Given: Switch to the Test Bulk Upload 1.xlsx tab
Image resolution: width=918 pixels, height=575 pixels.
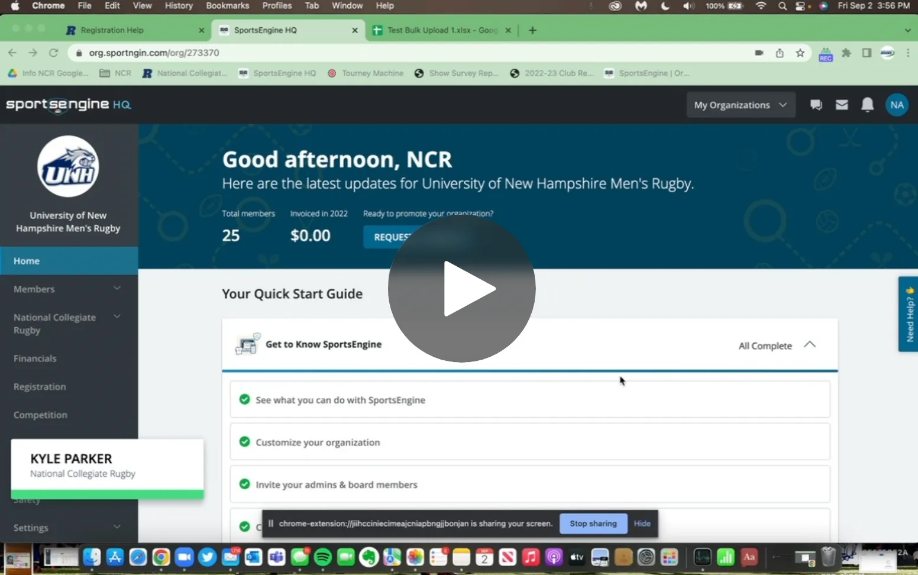Looking at the screenshot, I should (x=442, y=30).
